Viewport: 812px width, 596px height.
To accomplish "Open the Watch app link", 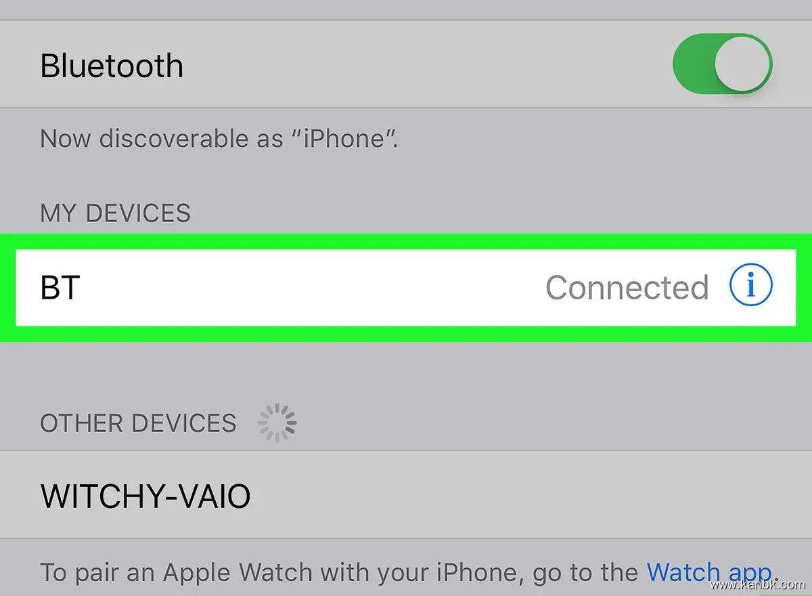I will [708, 572].
